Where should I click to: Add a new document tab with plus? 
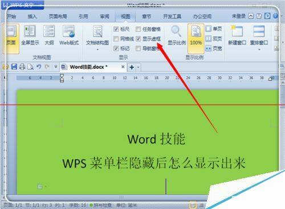point(132,67)
